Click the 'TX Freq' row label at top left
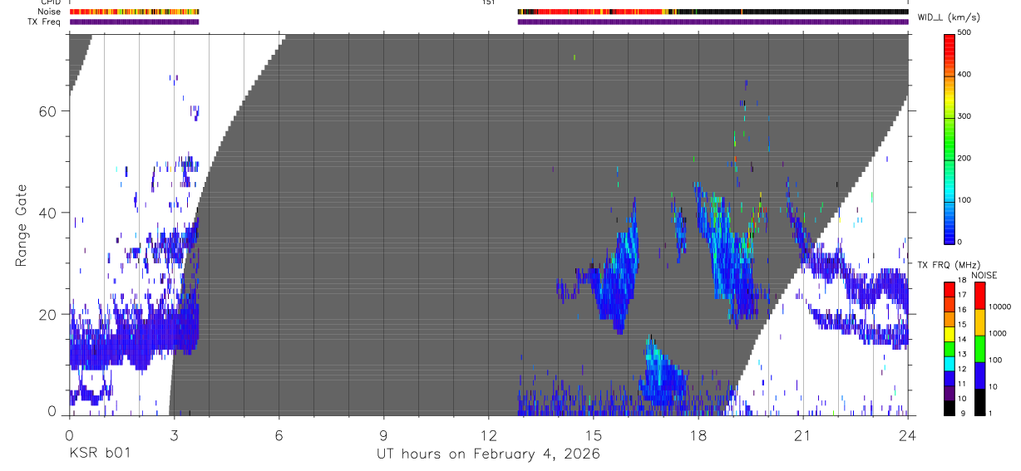Screen dimensions: 1021x471 (45, 22)
